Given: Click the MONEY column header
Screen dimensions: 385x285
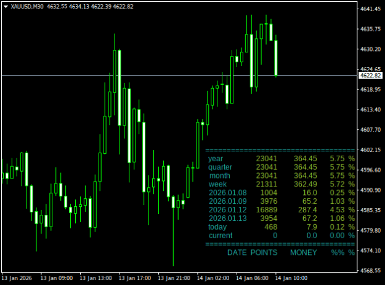Looking at the screenshot, I should pyautogui.click(x=304, y=252).
